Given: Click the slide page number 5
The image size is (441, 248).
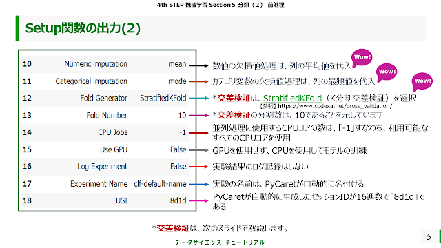Looking at the screenshot, I should (x=429, y=237).
